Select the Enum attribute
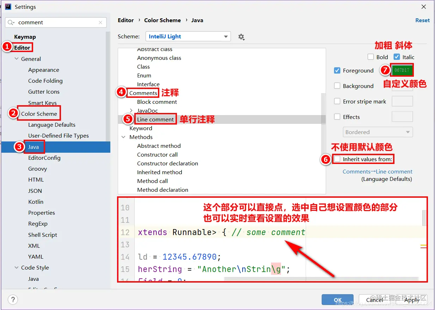This screenshot has width=435, height=310. 144,75
